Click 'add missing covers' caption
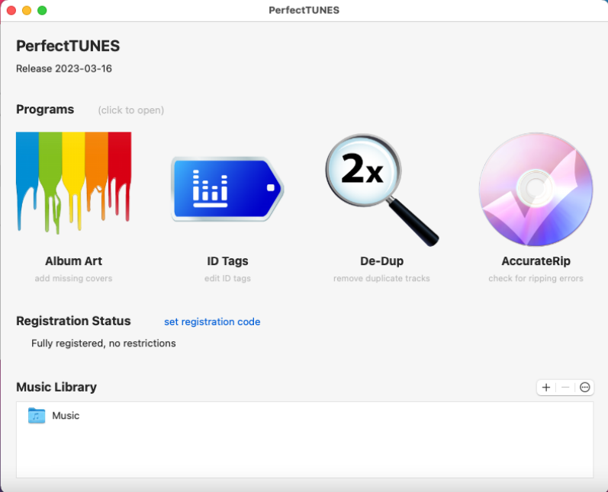608x492 pixels. pos(73,278)
